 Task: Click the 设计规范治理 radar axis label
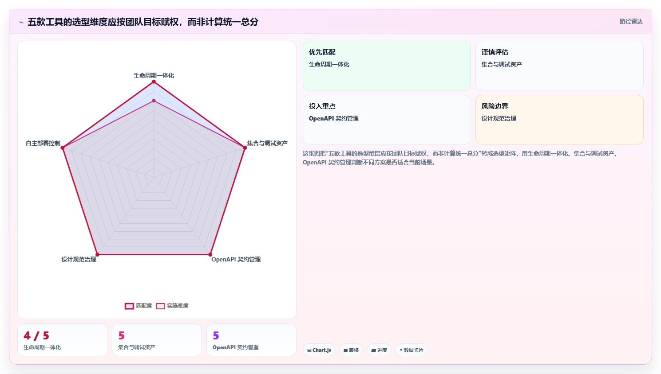point(79,259)
